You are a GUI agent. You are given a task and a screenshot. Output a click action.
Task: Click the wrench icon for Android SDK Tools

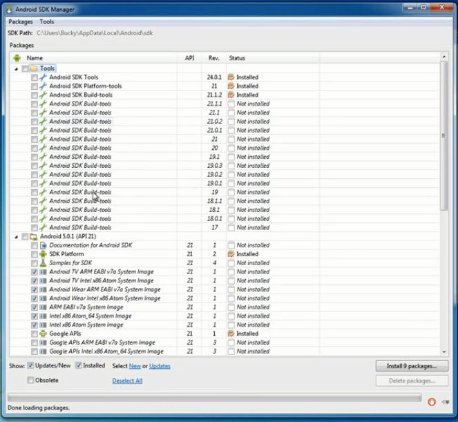(44, 77)
